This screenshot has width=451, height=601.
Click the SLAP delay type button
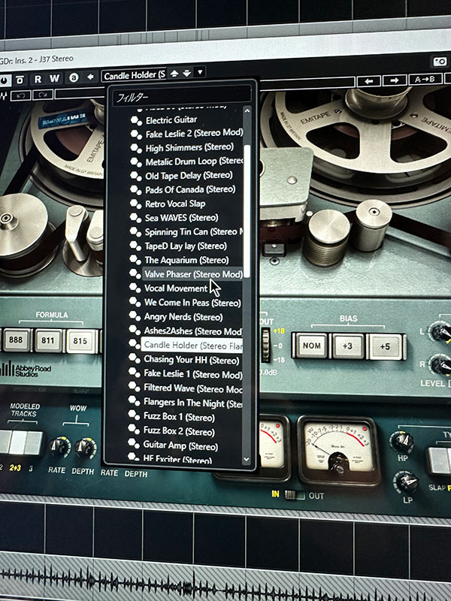point(439,461)
